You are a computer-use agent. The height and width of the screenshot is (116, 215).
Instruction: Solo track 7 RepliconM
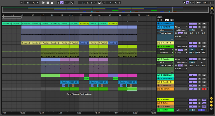200,79
